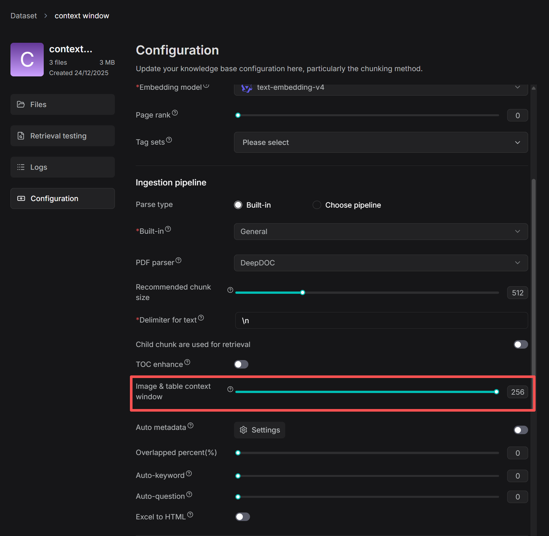The image size is (549, 536).
Task: Open Retrieval testing in the sidebar
Action: click(x=63, y=136)
